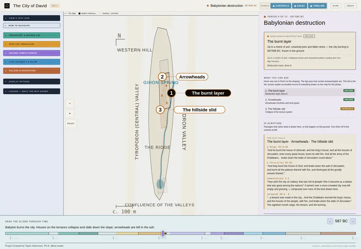Toggle the Controls panel

[281, 6]
